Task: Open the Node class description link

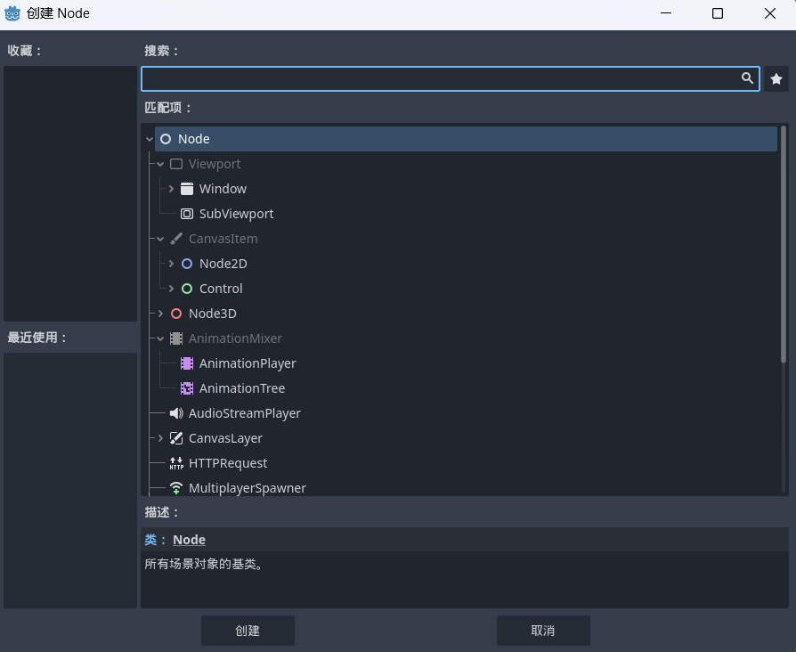Action: (x=189, y=540)
